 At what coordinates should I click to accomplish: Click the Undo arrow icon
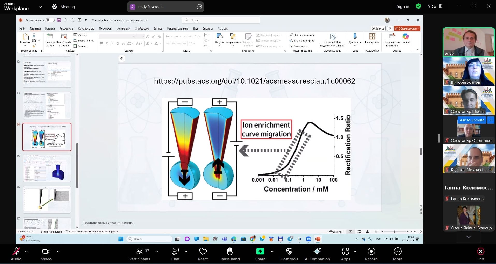coord(65,20)
